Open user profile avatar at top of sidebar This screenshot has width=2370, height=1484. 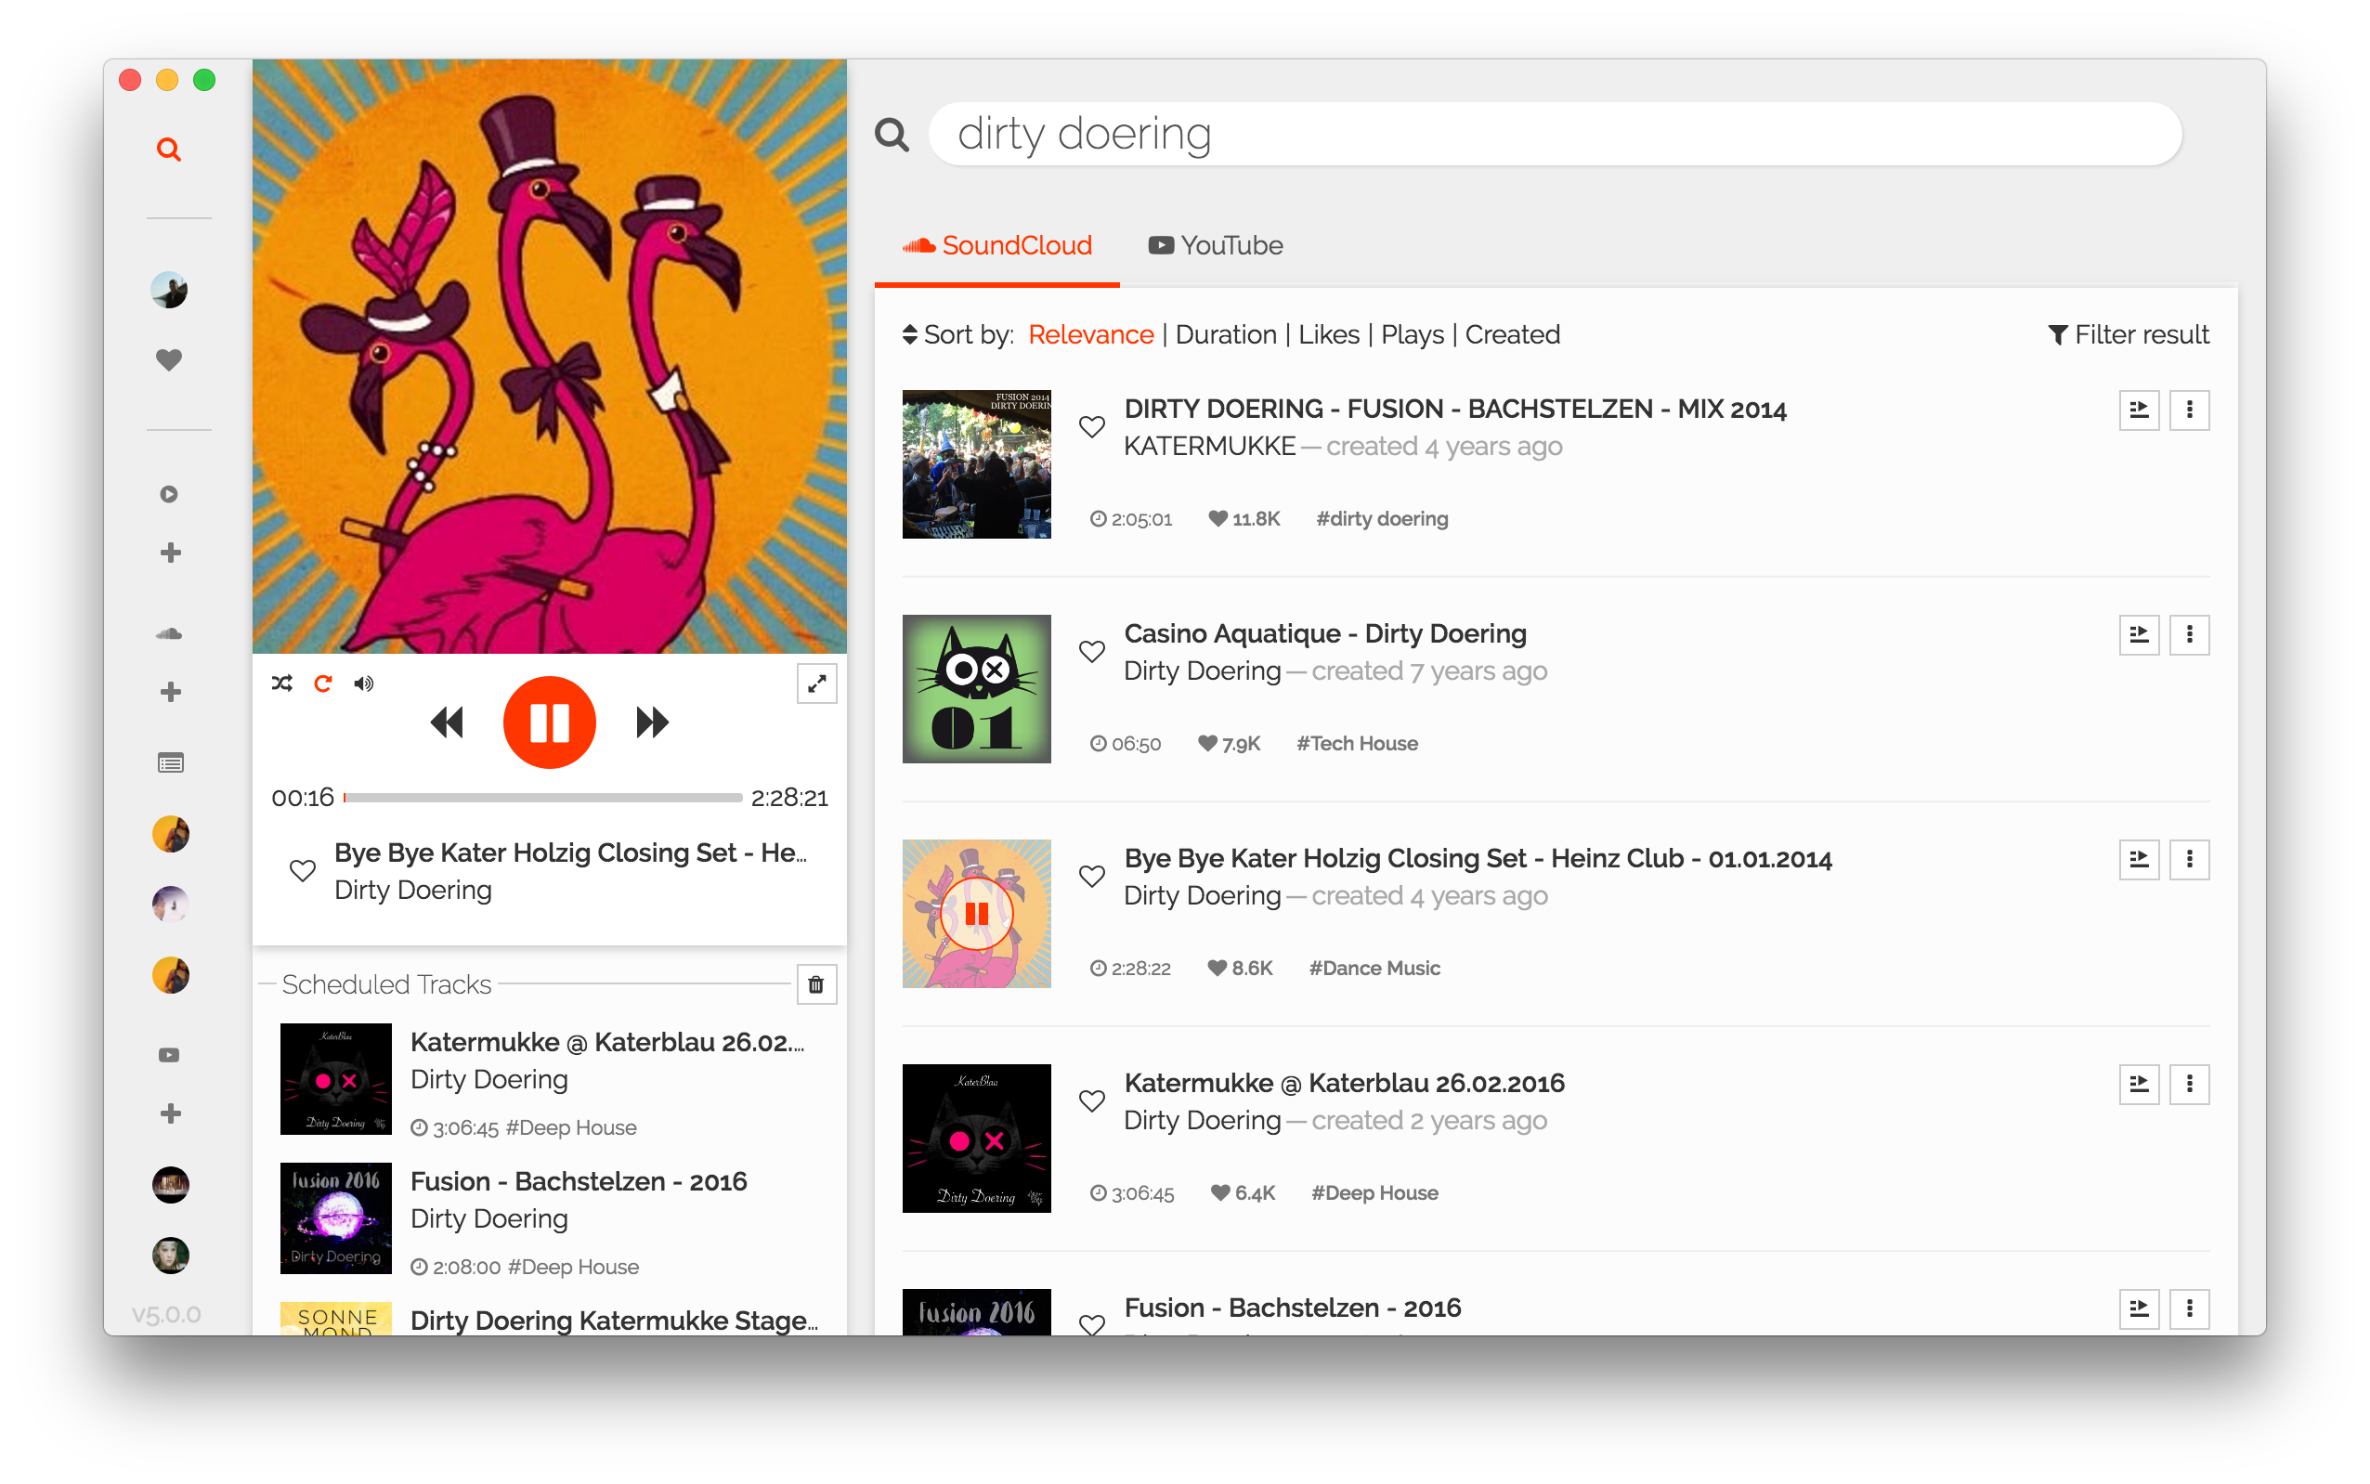[169, 290]
